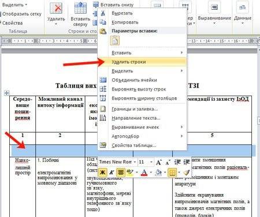The width and height of the screenshot is (260, 217).
Task: Open the Times New Roman font dropdown
Action: click(x=135, y=162)
